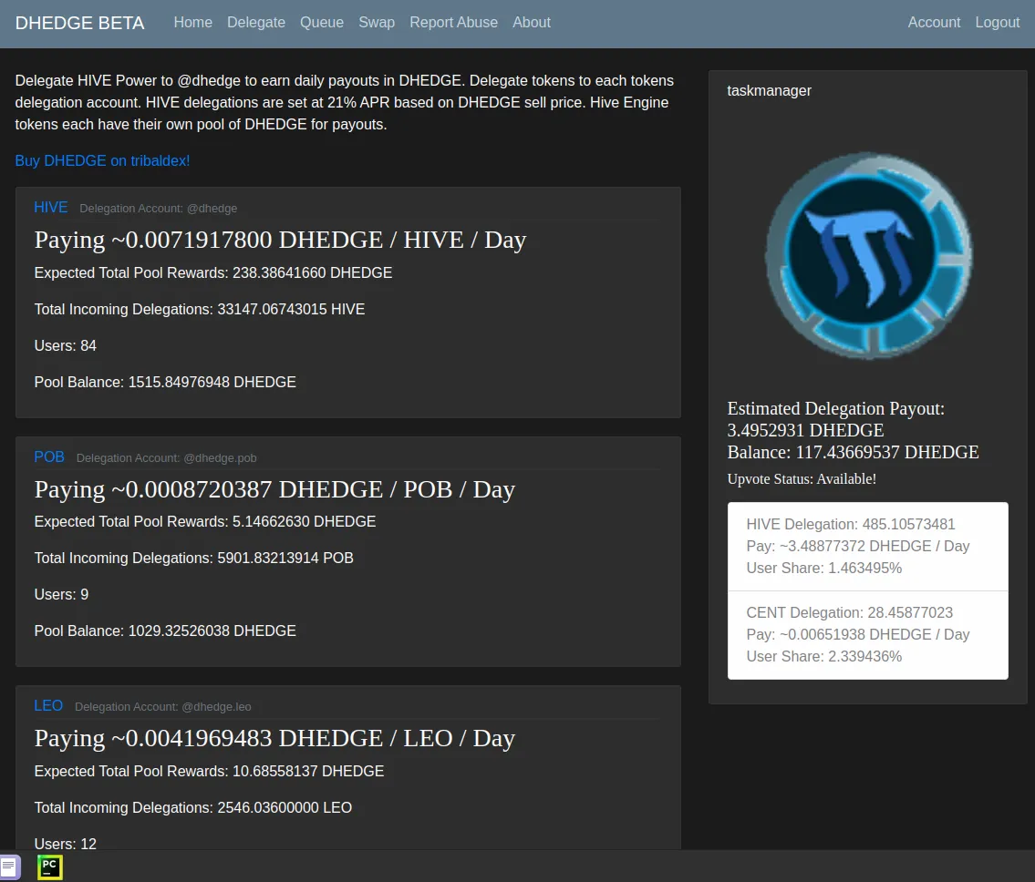
Task: Select the HIVE daily paying rate heading
Action: tap(281, 240)
